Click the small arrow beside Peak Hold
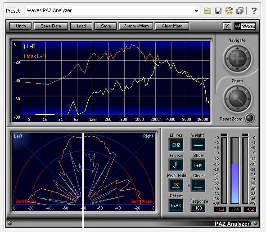Image resolution: width=266 pixels, height=232 pixels. click(189, 186)
